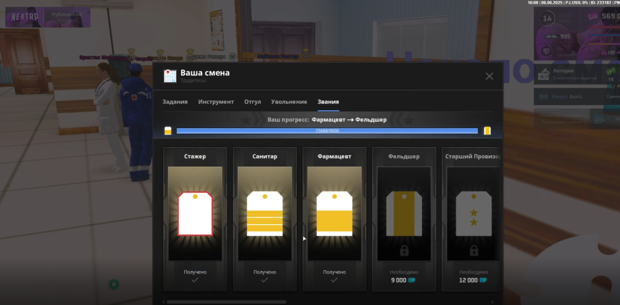The height and width of the screenshot is (305, 620).
Task: Click the Фармацевт yellow band badge
Action: pos(334,214)
